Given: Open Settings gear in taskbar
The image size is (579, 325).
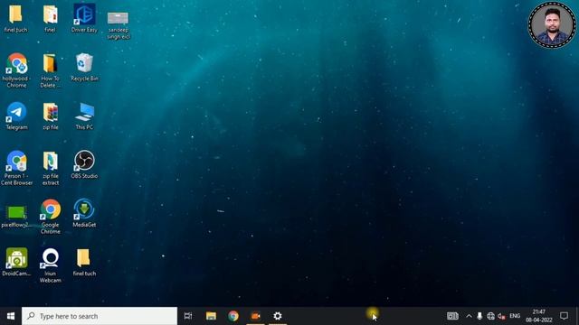Looking at the screenshot, I should pyautogui.click(x=278, y=316).
